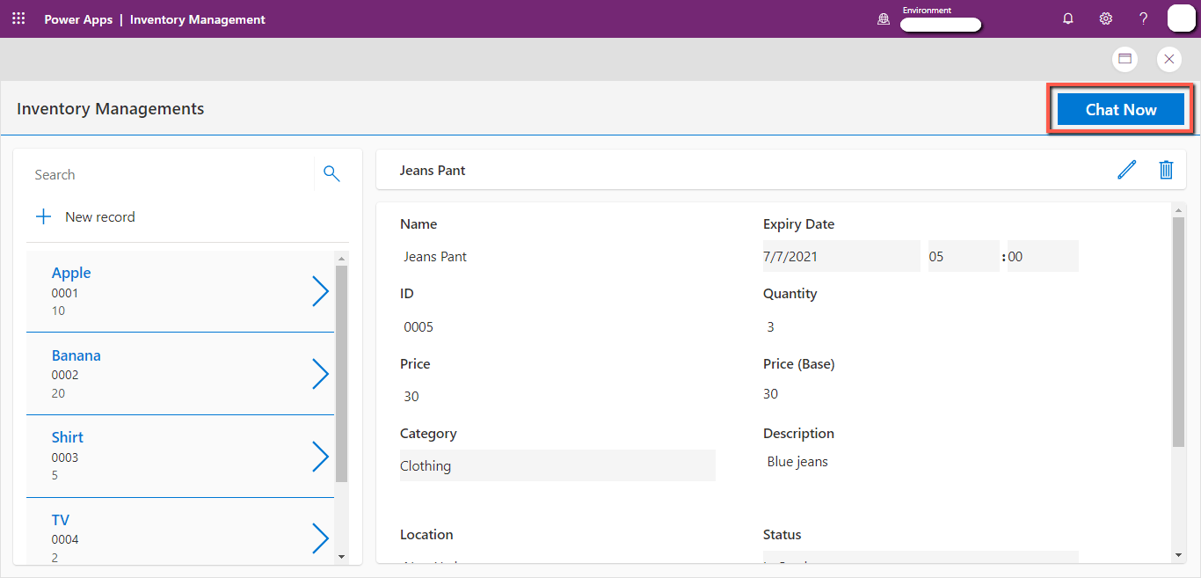Open help question mark icon
1201x578 pixels.
coord(1143,18)
